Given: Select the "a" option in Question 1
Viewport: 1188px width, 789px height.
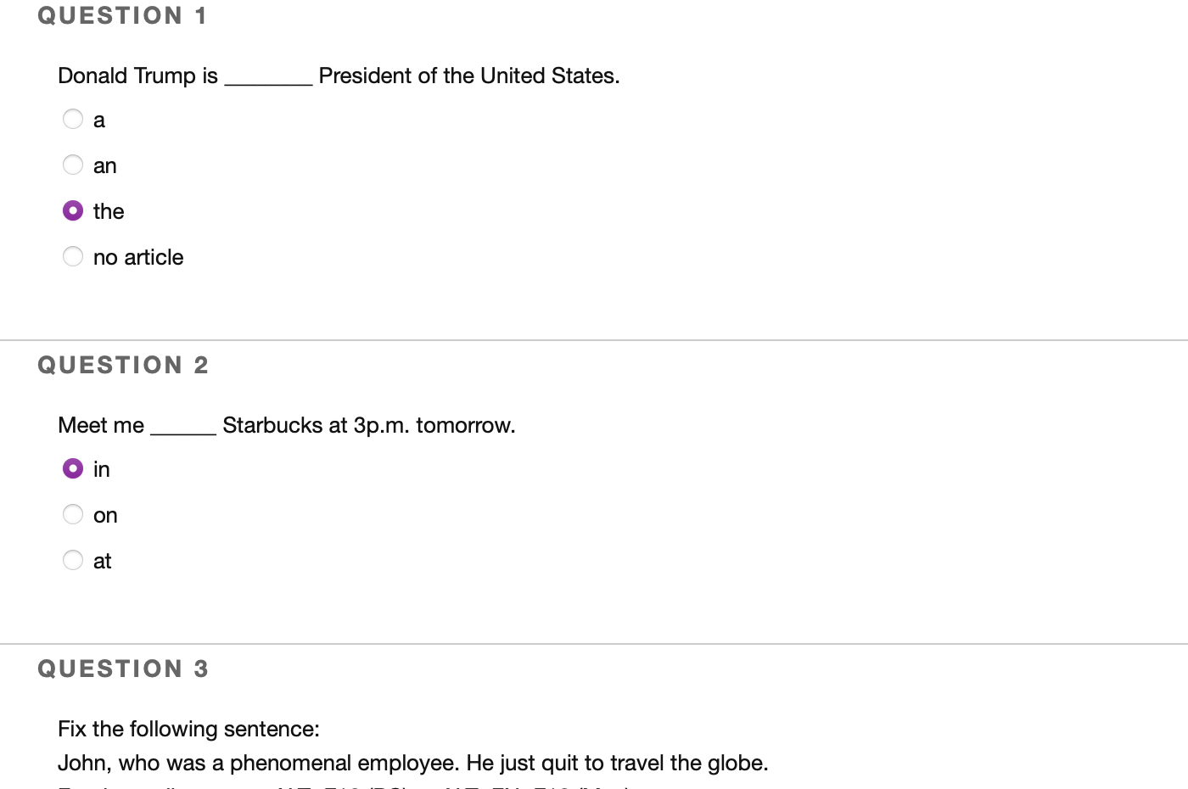Looking at the screenshot, I should click(73, 119).
